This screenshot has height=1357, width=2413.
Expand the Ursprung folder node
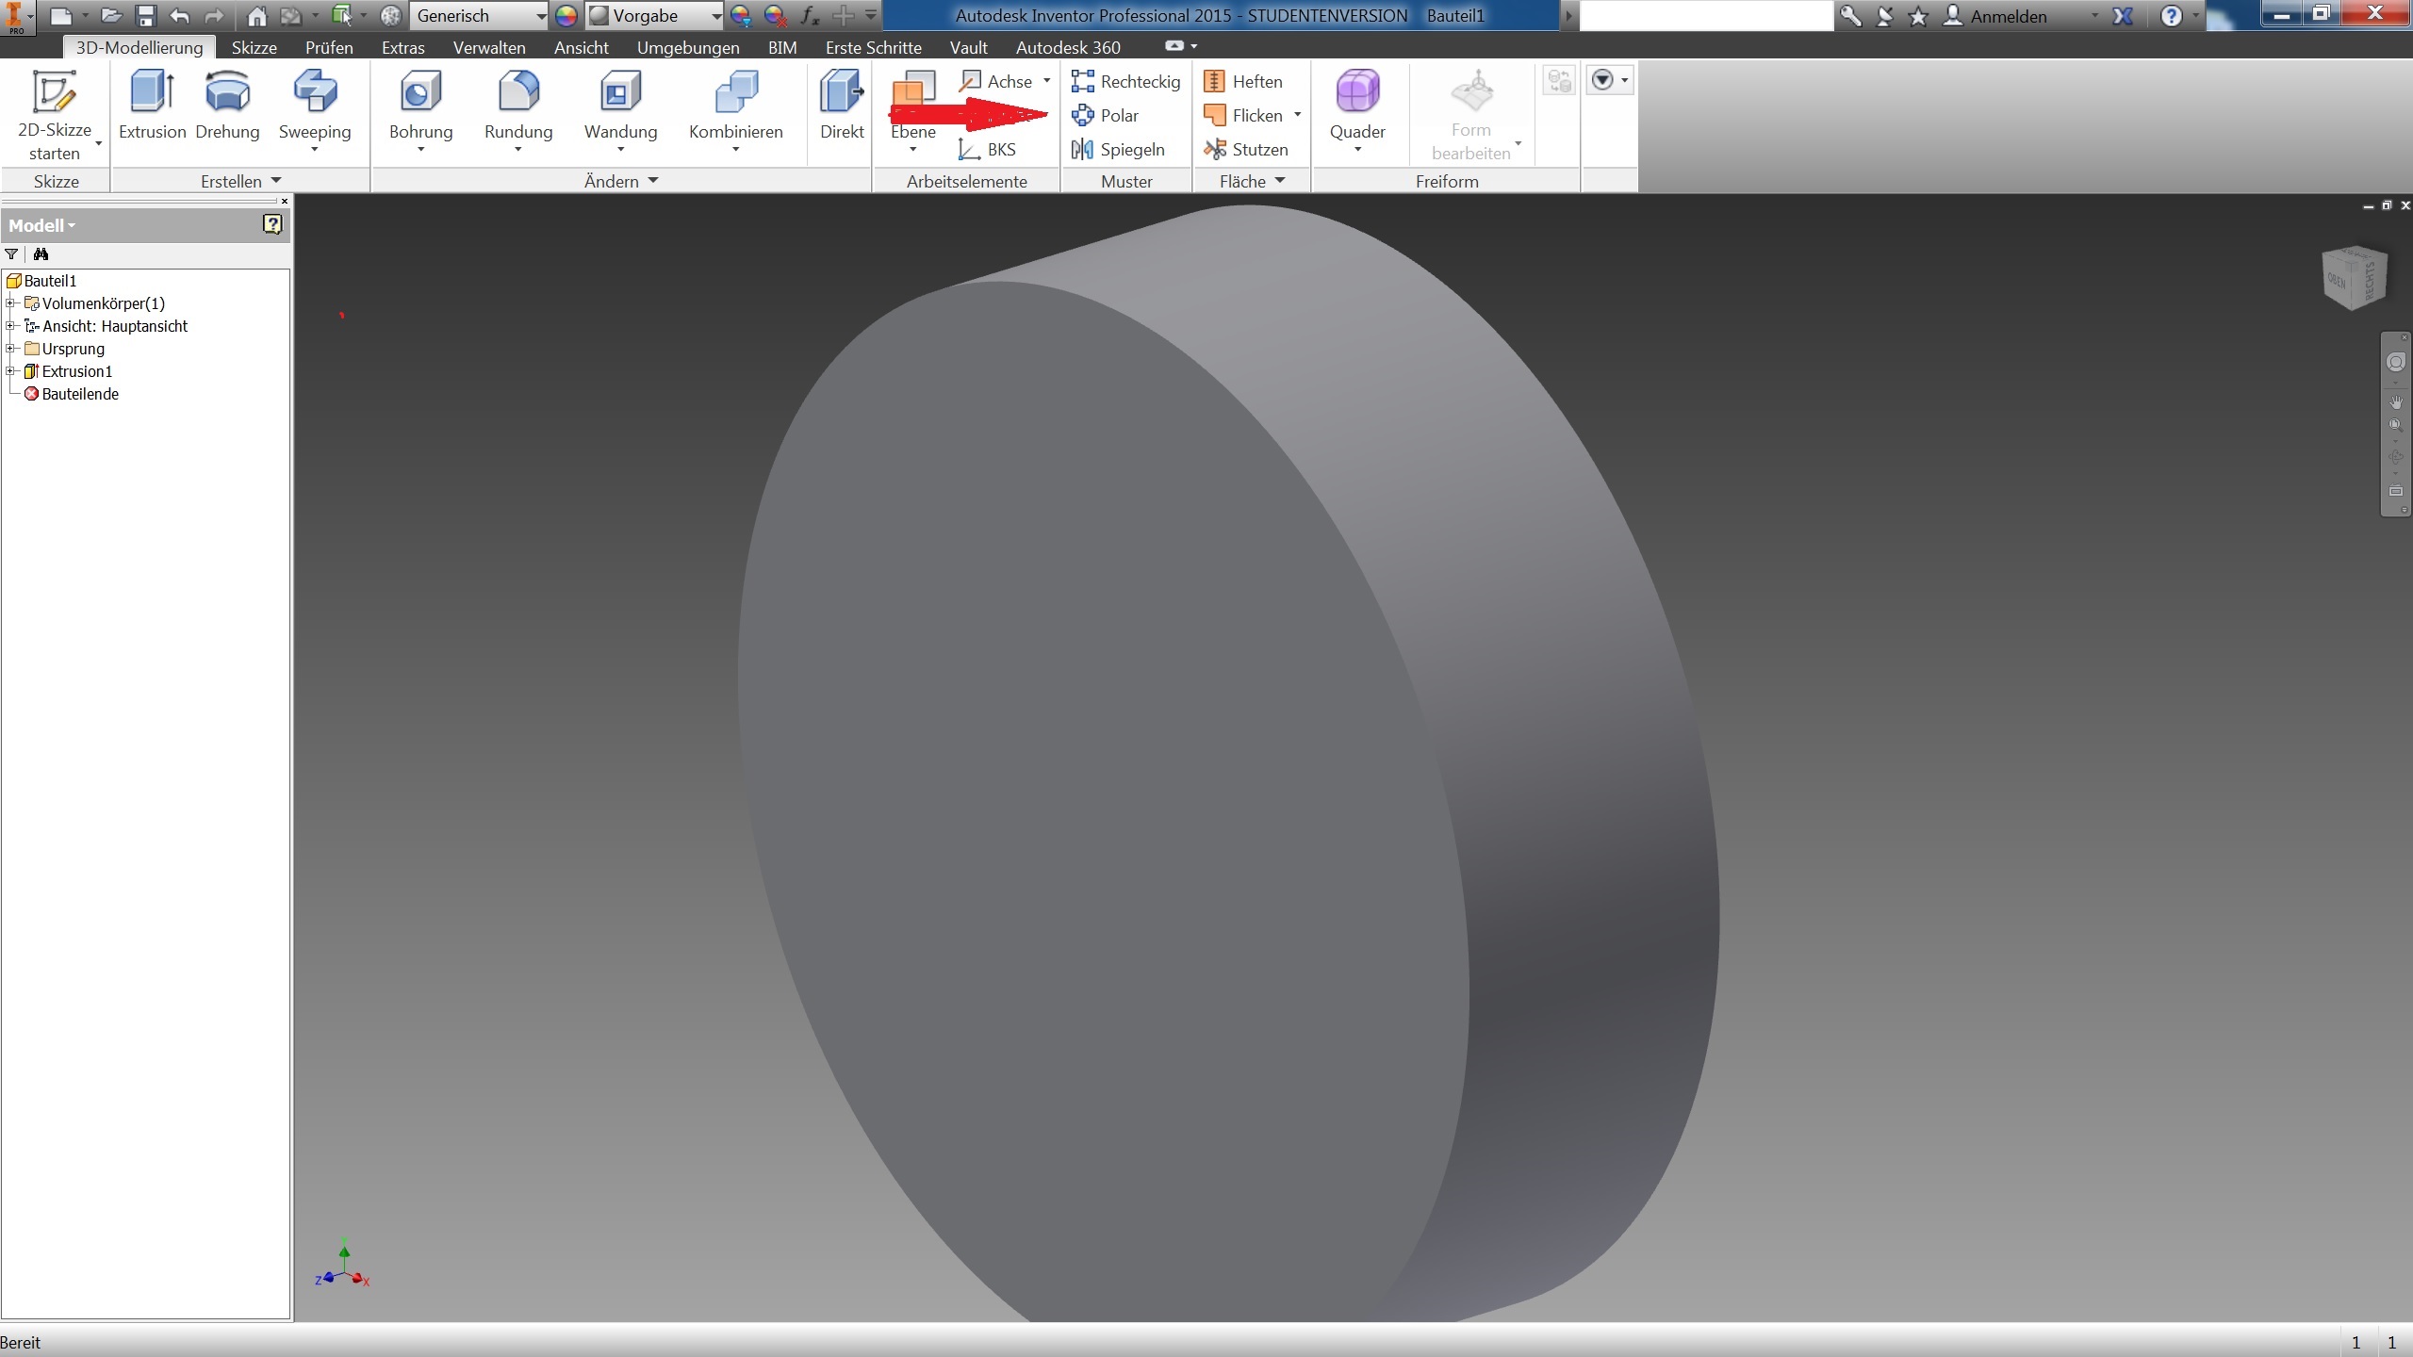10,349
